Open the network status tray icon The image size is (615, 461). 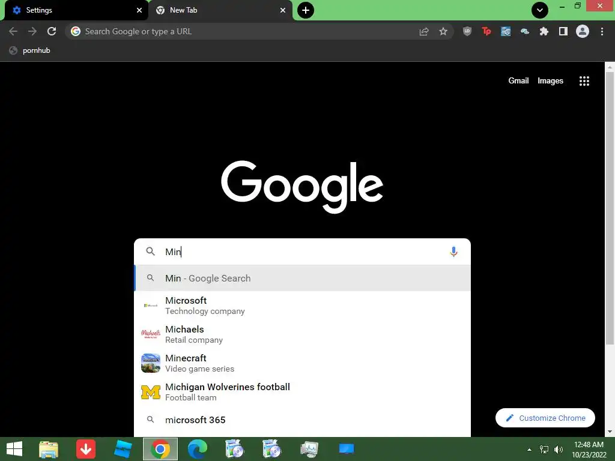544,450
